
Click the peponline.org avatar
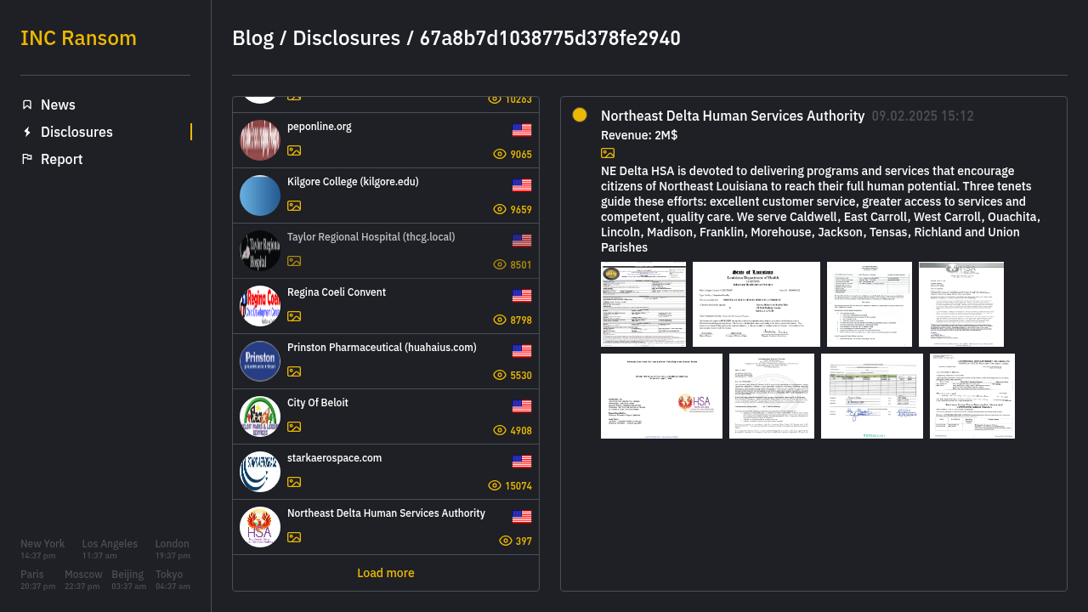(260, 140)
